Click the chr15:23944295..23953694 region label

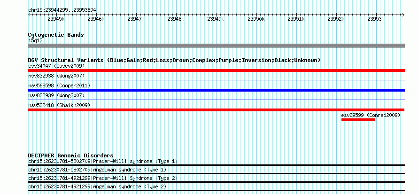(62, 10)
